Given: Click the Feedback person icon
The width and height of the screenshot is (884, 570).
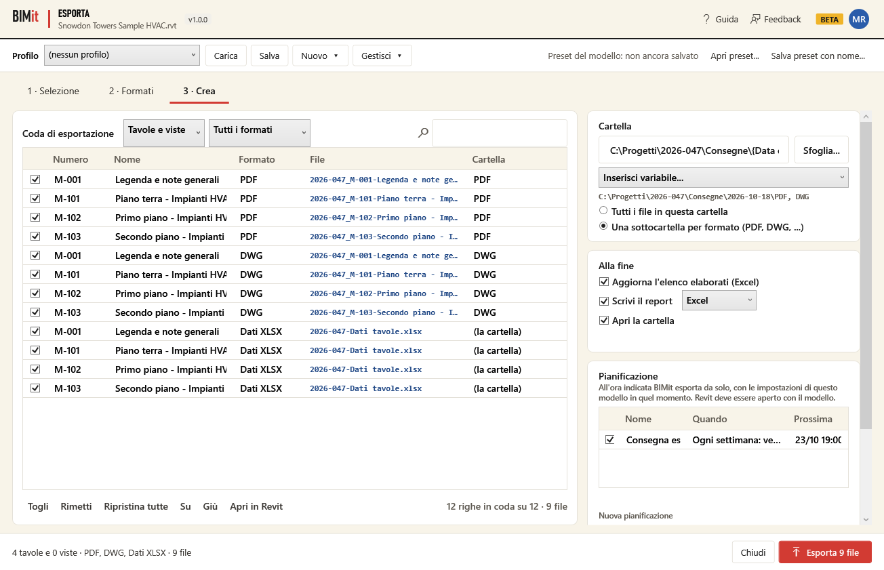Looking at the screenshot, I should pos(755,19).
